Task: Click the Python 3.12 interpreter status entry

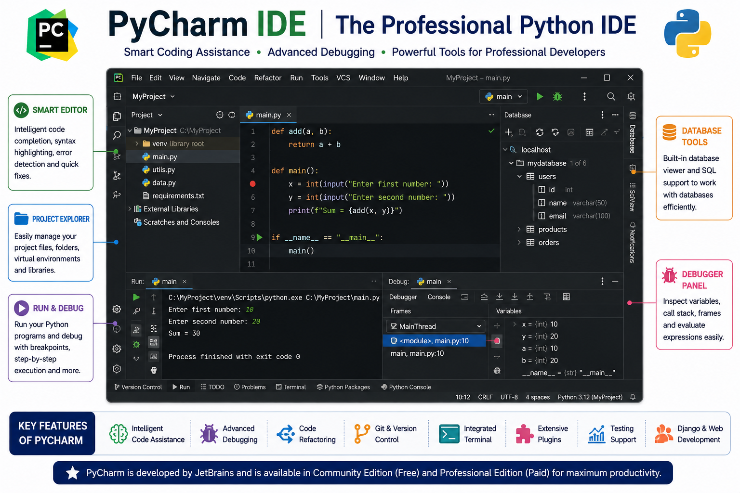Action: [590, 397]
